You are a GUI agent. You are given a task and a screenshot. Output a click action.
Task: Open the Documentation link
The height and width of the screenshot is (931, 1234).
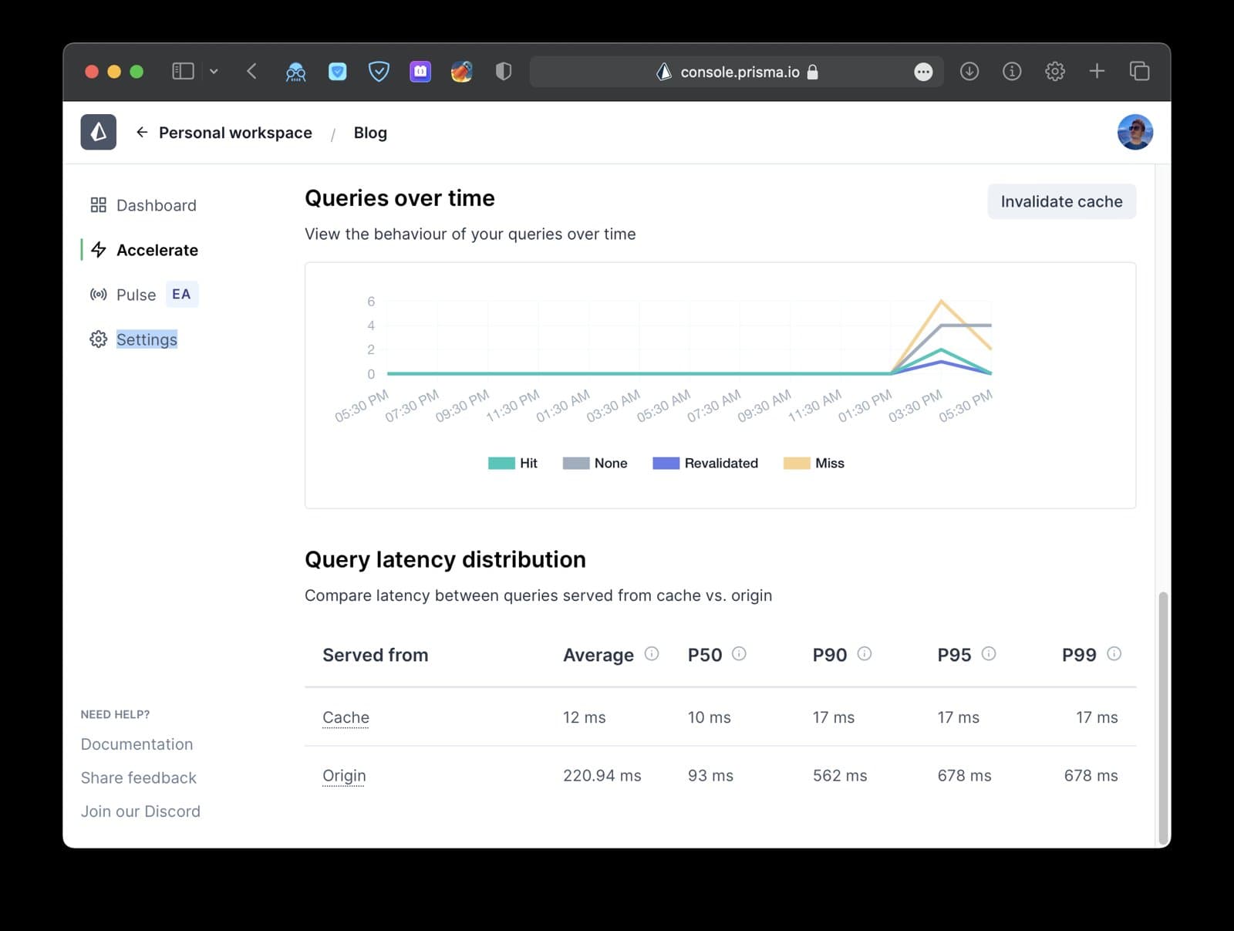tap(137, 744)
